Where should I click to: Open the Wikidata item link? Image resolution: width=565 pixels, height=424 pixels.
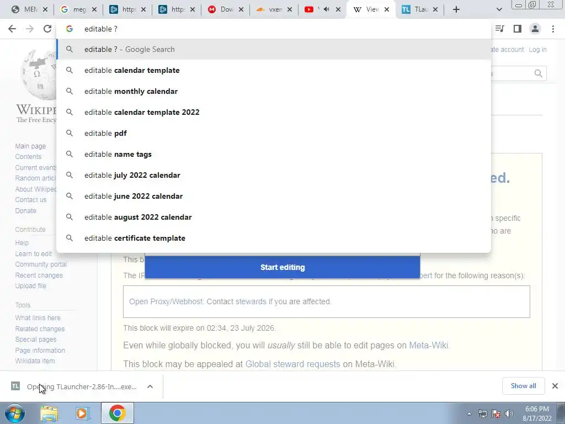click(x=35, y=361)
